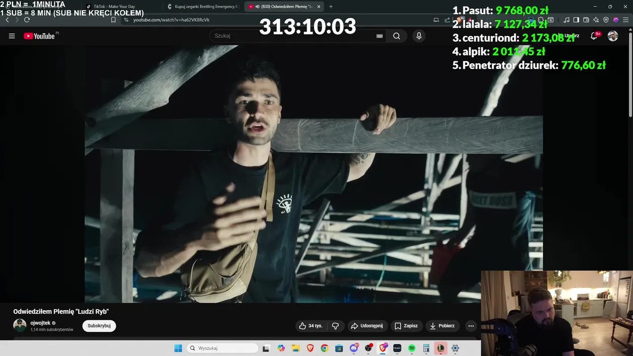Go to the YouTube home logo
Image resolution: width=633 pixels, height=356 pixels.
[x=39, y=36]
